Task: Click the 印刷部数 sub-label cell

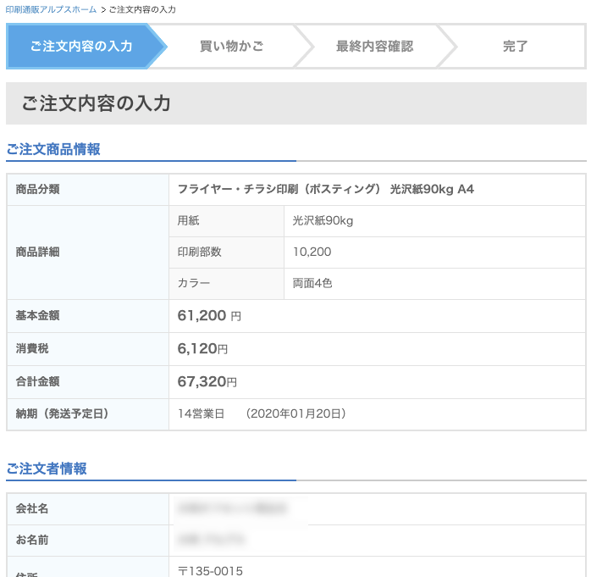Action: (x=227, y=252)
